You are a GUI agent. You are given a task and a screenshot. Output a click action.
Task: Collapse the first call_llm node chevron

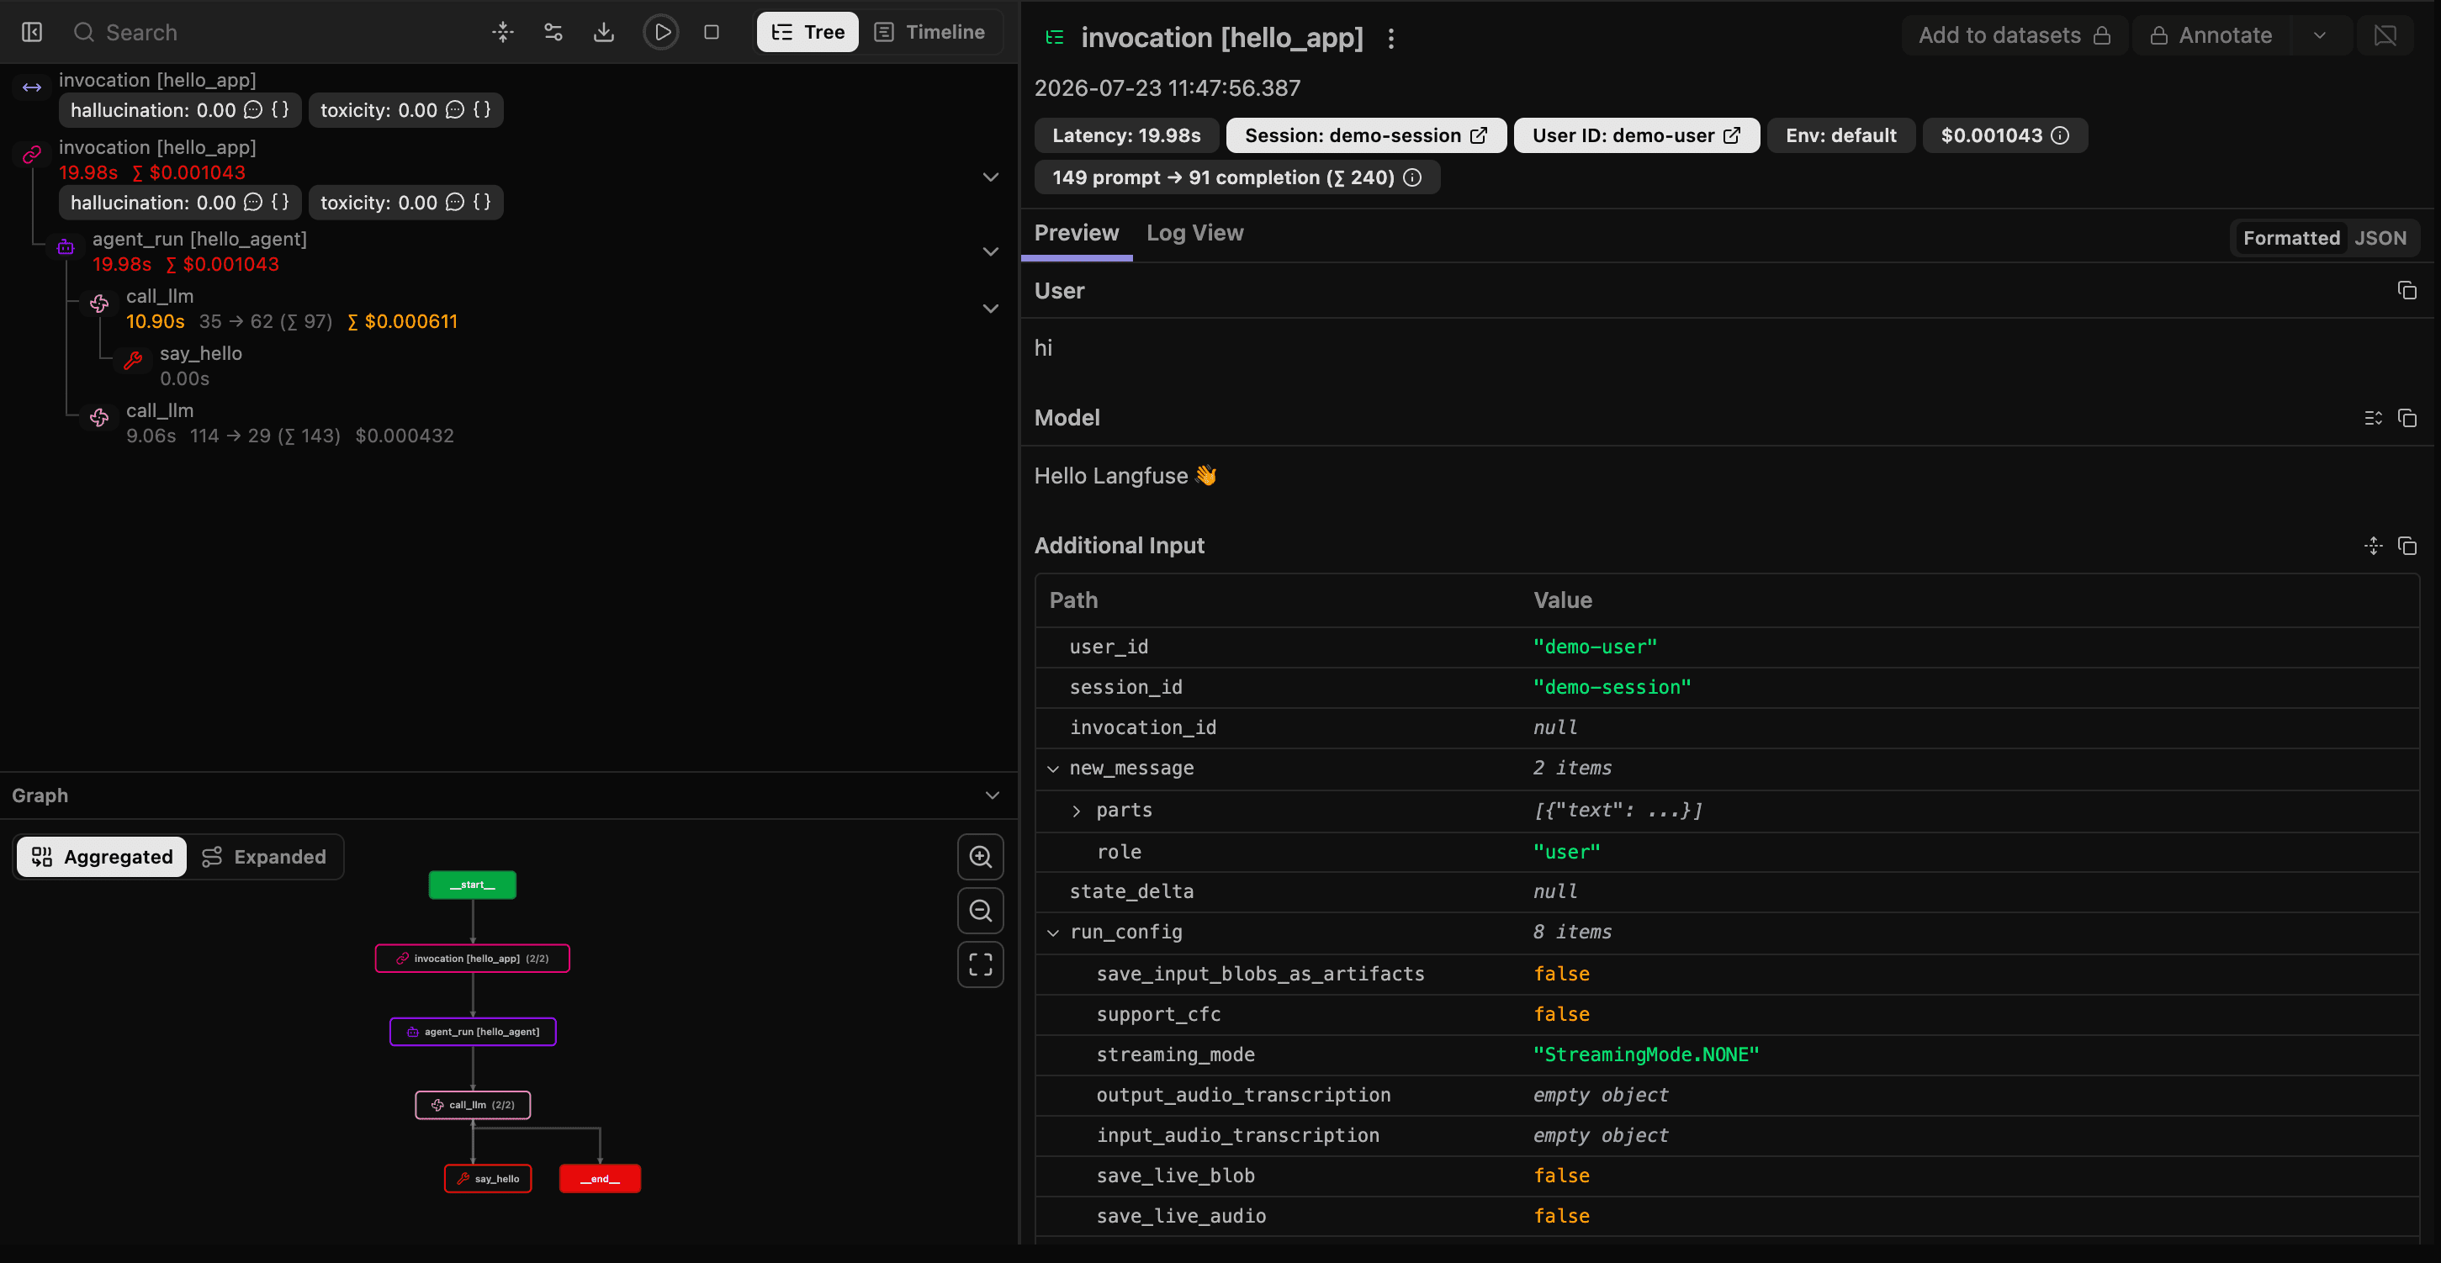(x=990, y=308)
